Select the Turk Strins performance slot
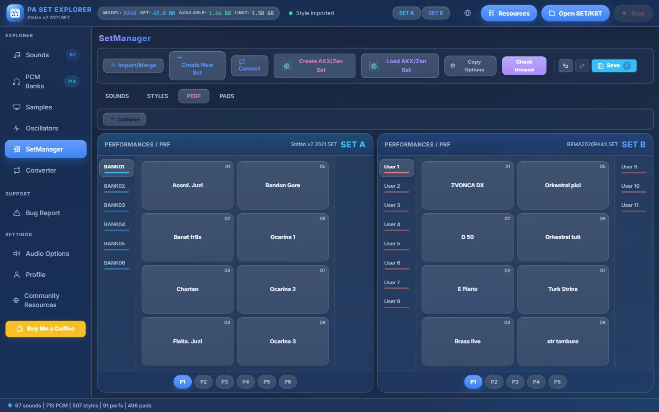Viewport: 659px width, 412px height. pos(563,289)
